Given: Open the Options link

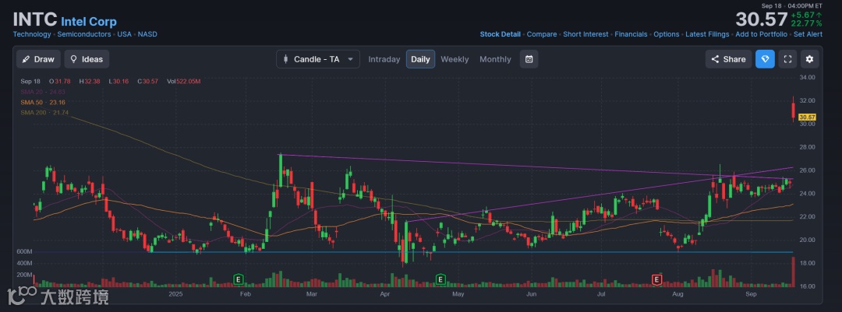Looking at the screenshot, I should point(667,33).
